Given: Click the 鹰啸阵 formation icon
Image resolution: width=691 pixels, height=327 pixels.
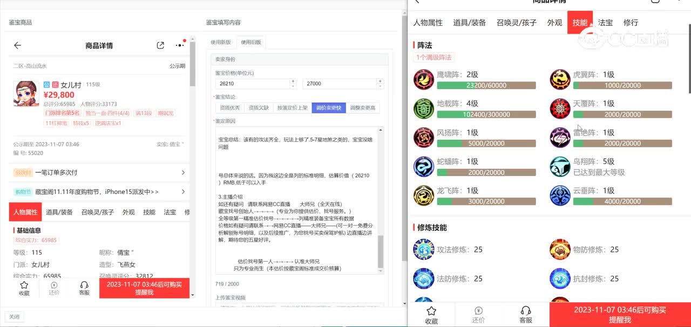Looking at the screenshot, I should pyautogui.click(x=424, y=79).
